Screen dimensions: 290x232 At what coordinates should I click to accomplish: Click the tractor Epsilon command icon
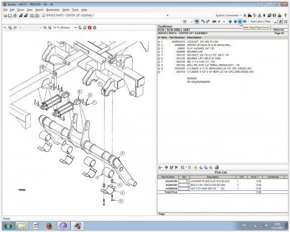click(x=250, y=16)
